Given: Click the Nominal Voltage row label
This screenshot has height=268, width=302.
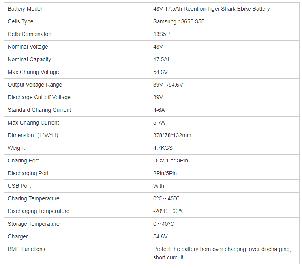Looking at the screenshot, I should coord(28,47).
